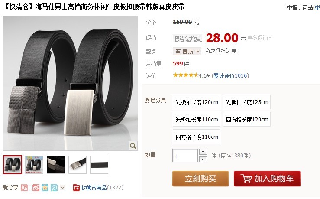Select option 光板扣长度125cm
Screen dimensions: 320x199
tap(247, 102)
